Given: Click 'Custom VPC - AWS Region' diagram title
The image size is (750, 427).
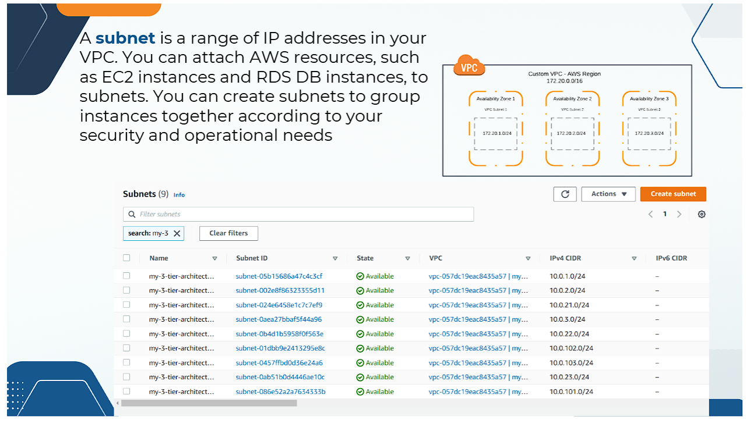Looking at the screenshot, I should tap(564, 74).
